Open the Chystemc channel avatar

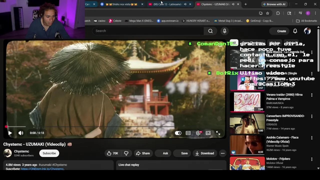pyautogui.click(x=7, y=153)
